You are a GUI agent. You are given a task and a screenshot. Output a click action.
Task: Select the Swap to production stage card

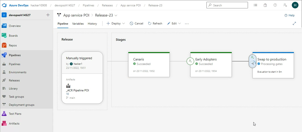[273, 65]
